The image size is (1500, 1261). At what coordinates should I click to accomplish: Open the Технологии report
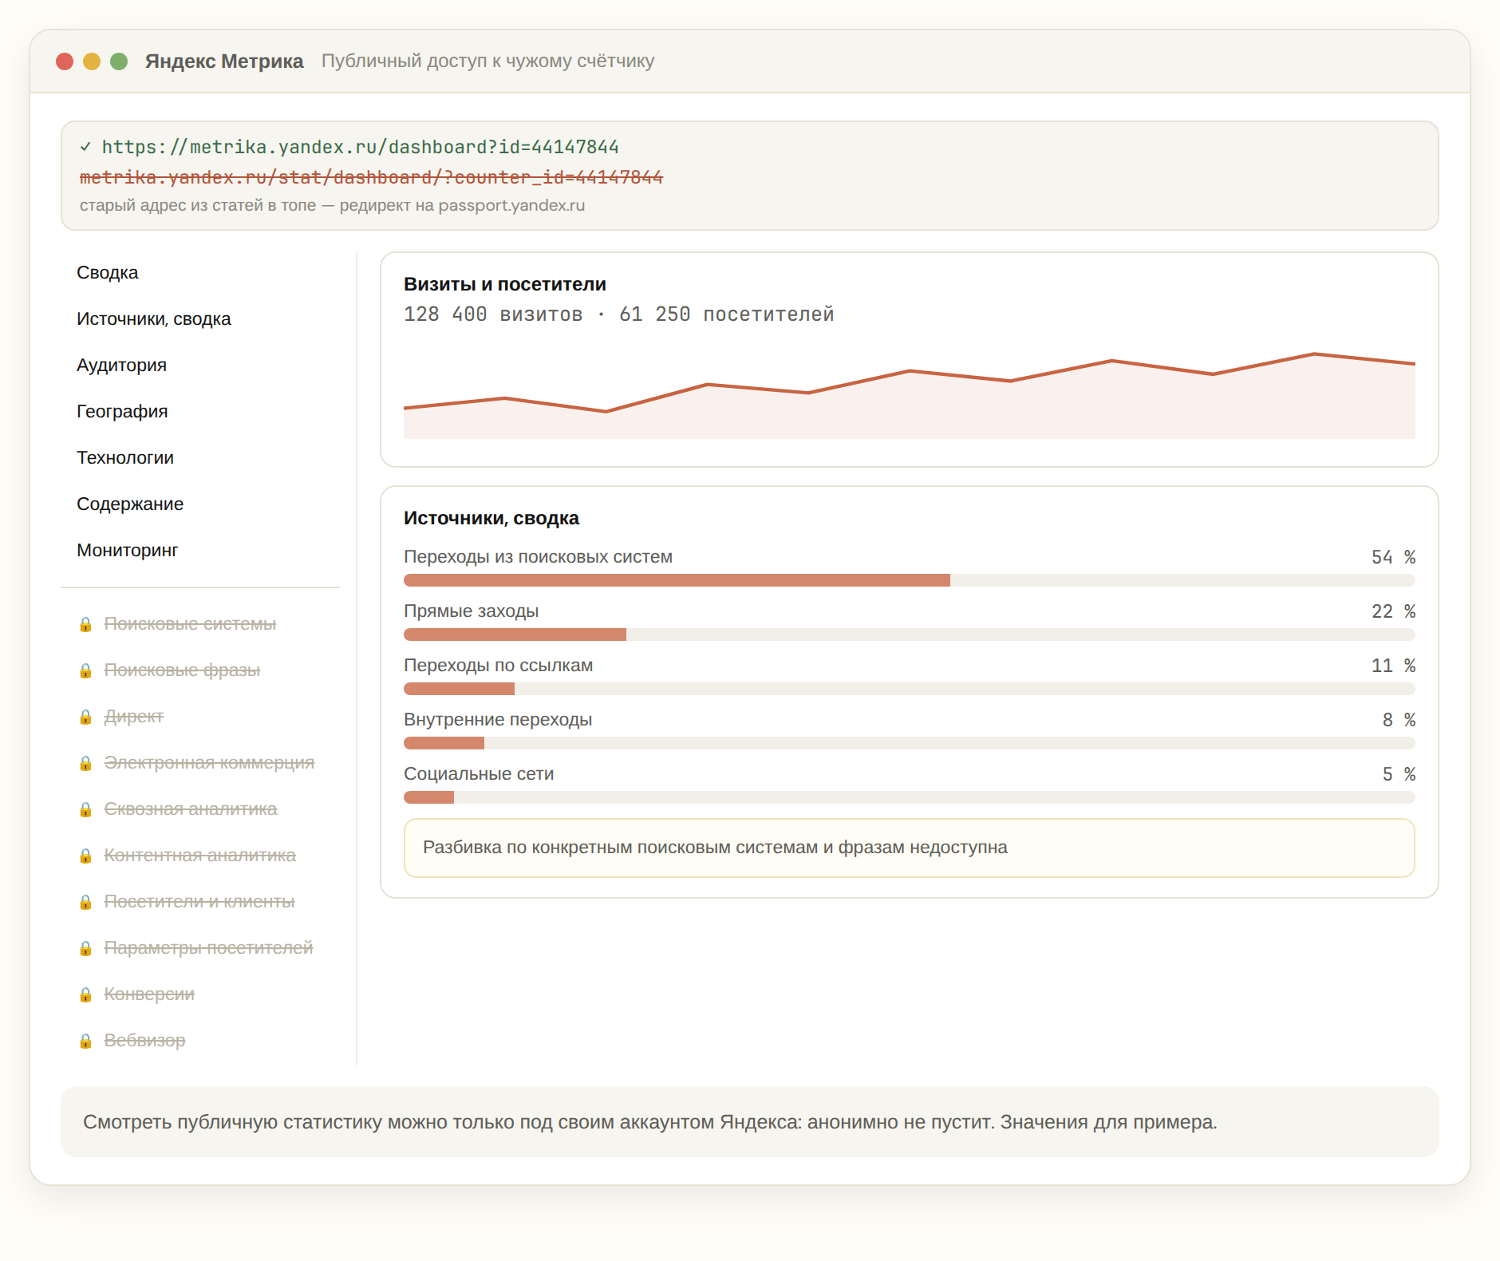click(x=125, y=458)
